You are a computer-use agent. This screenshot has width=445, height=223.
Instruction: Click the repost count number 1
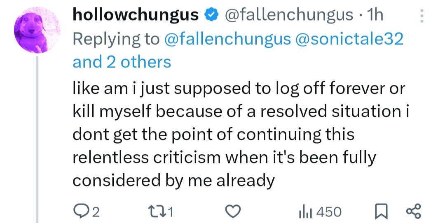click(x=172, y=212)
